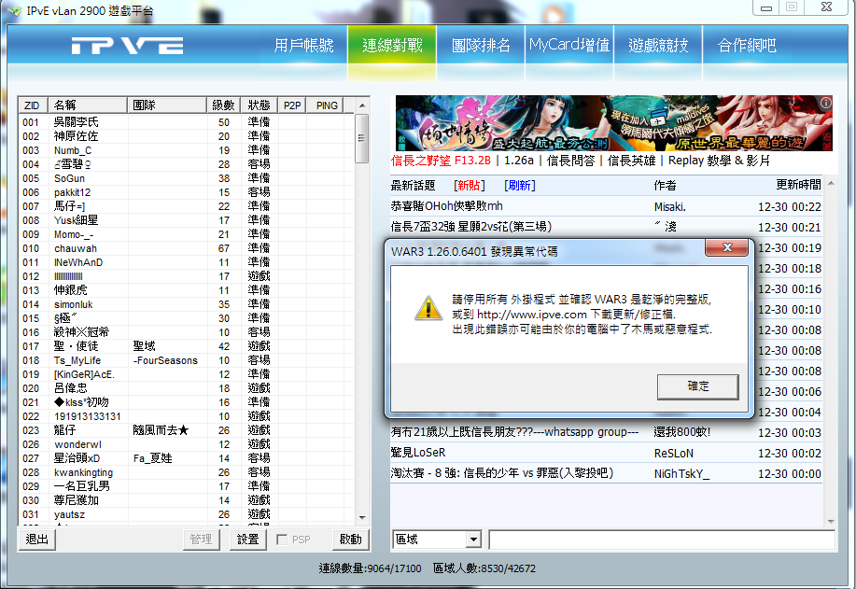Toggle the PSP checkbox
Image resolution: width=856 pixels, height=589 pixels.
tap(282, 540)
